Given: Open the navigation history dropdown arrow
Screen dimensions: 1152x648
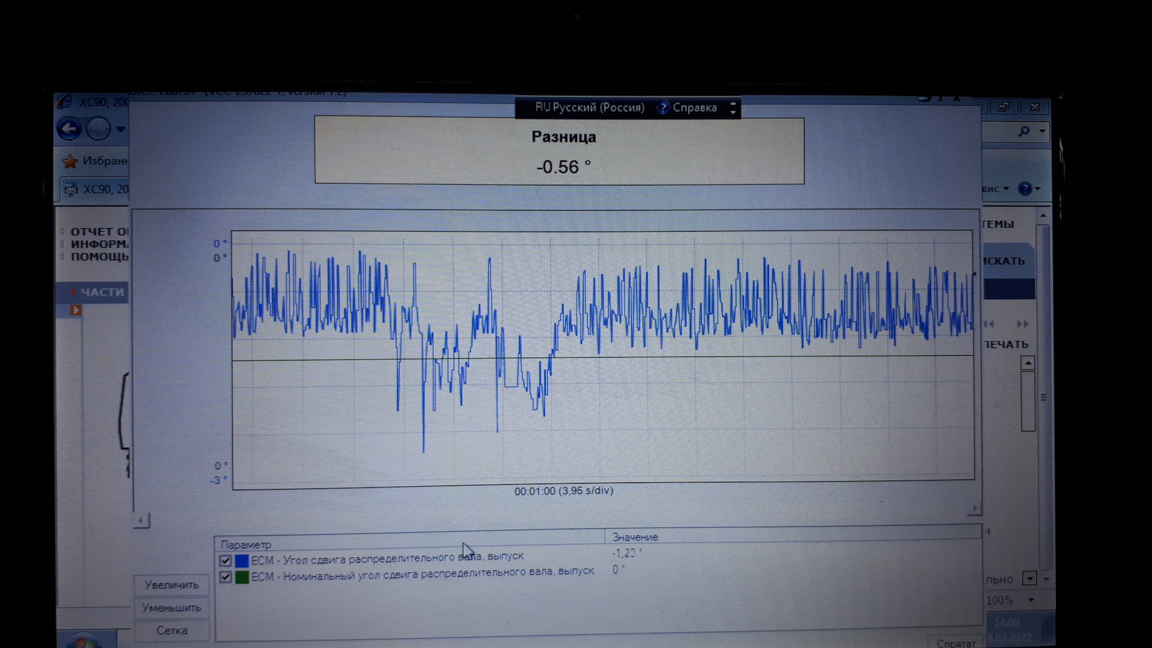Looking at the screenshot, I should [121, 129].
